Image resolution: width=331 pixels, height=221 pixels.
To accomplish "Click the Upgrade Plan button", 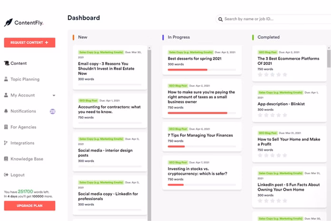I will pos(29,206).
